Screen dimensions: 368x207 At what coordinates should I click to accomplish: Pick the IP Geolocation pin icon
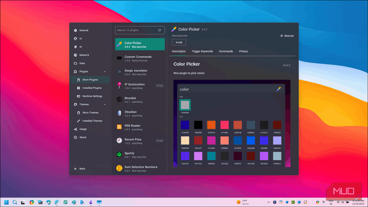pos(119,86)
